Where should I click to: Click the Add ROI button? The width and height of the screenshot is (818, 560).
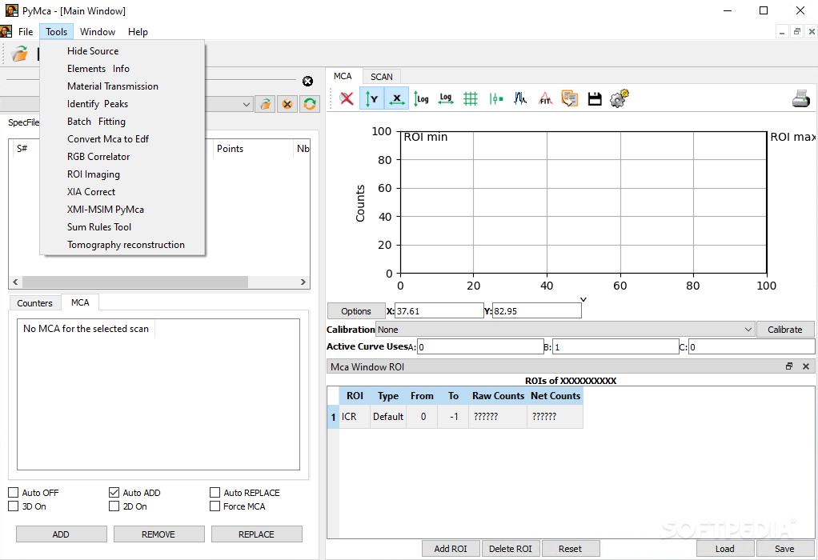point(451,549)
